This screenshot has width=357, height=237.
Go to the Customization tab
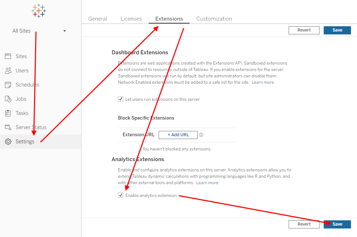pyautogui.click(x=214, y=19)
